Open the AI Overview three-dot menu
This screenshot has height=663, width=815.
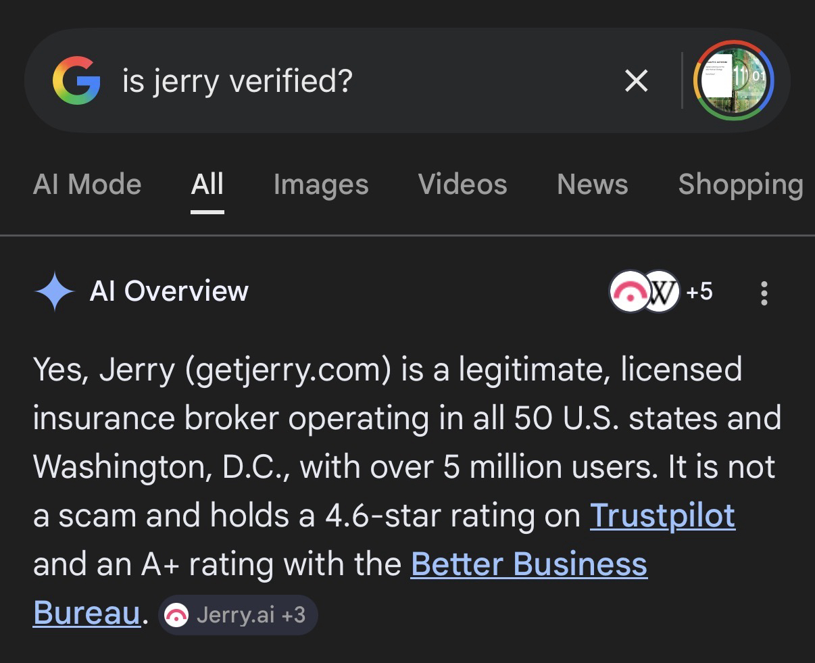[764, 293]
